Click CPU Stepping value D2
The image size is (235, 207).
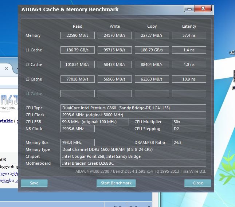point(189,129)
